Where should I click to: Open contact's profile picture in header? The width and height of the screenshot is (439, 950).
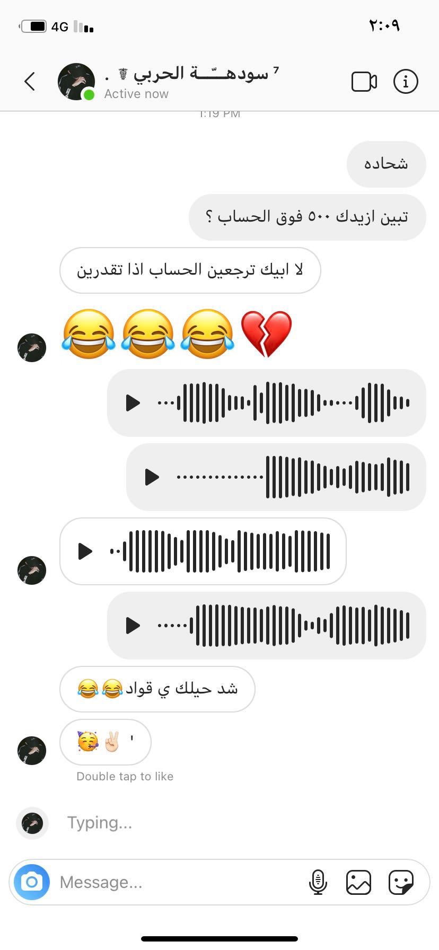click(76, 82)
